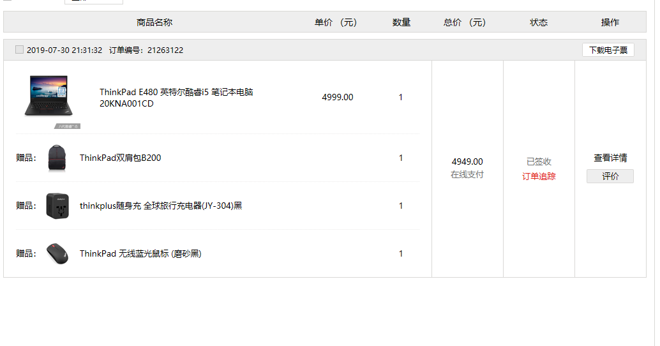
Task: Open product title ThinkPad E480 英特尔酷睿i5 笔记本电脑
Action: pos(176,98)
